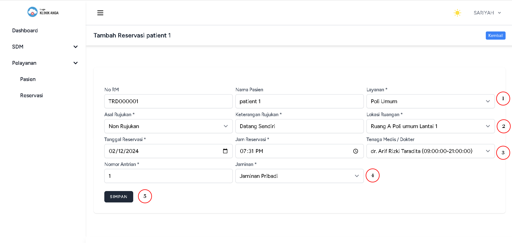
Task: Open Pasien page from sidebar
Action: click(x=28, y=79)
